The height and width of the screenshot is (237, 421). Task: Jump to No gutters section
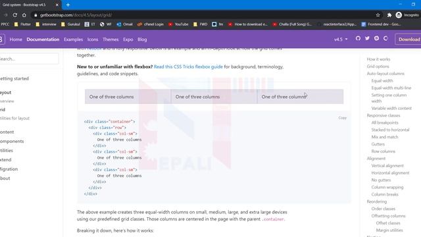[x=381, y=180]
